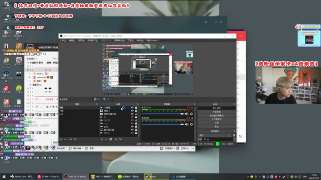Collapse the 小新的开黑YY channel tree root
The height and width of the screenshot is (180, 321).
click(x=28, y=63)
